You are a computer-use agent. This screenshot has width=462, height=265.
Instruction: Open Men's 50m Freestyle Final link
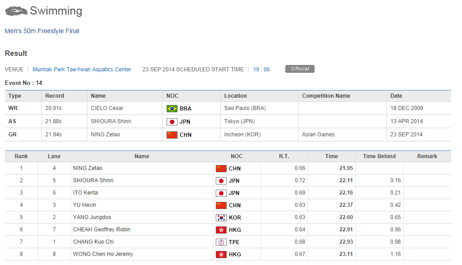(42, 31)
